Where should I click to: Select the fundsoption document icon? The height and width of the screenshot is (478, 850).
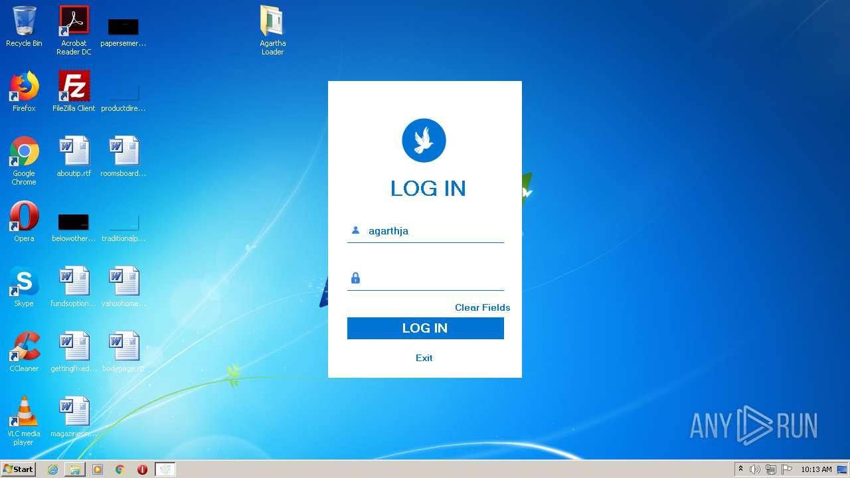point(74,287)
